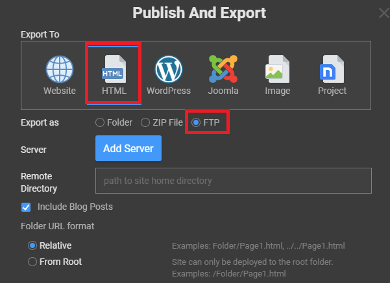The height and width of the screenshot is (283, 390).
Task: Select the Website globe export option
Action: pos(60,75)
